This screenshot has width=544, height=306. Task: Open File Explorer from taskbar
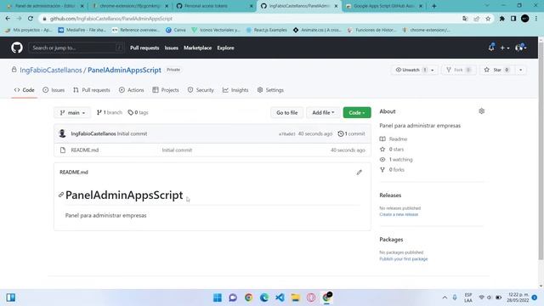(x=296, y=297)
